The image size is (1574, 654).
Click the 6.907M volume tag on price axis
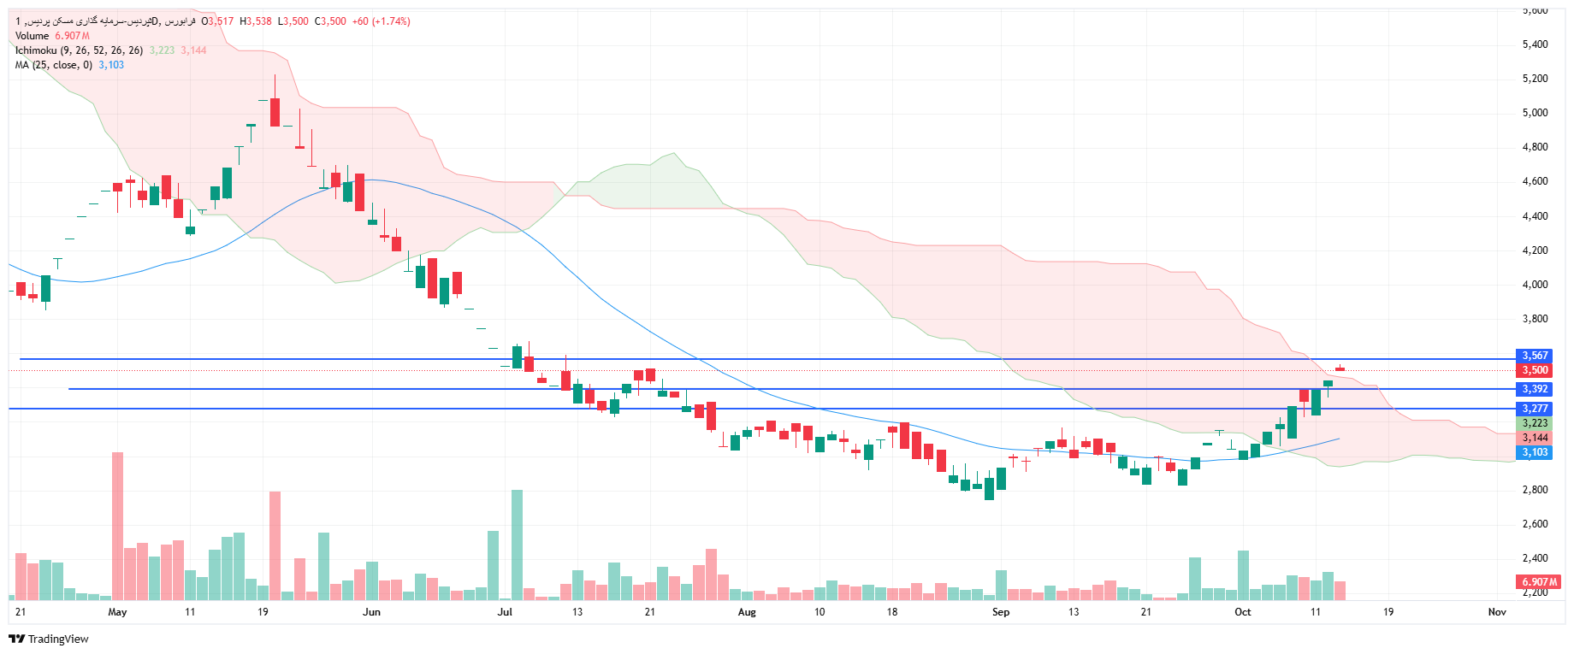pyautogui.click(x=1539, y=582)
